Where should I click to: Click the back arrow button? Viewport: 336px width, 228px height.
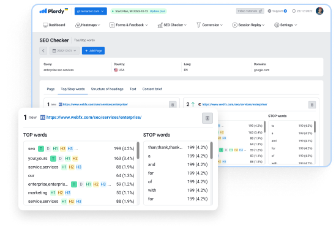click(x=43, y=51)
